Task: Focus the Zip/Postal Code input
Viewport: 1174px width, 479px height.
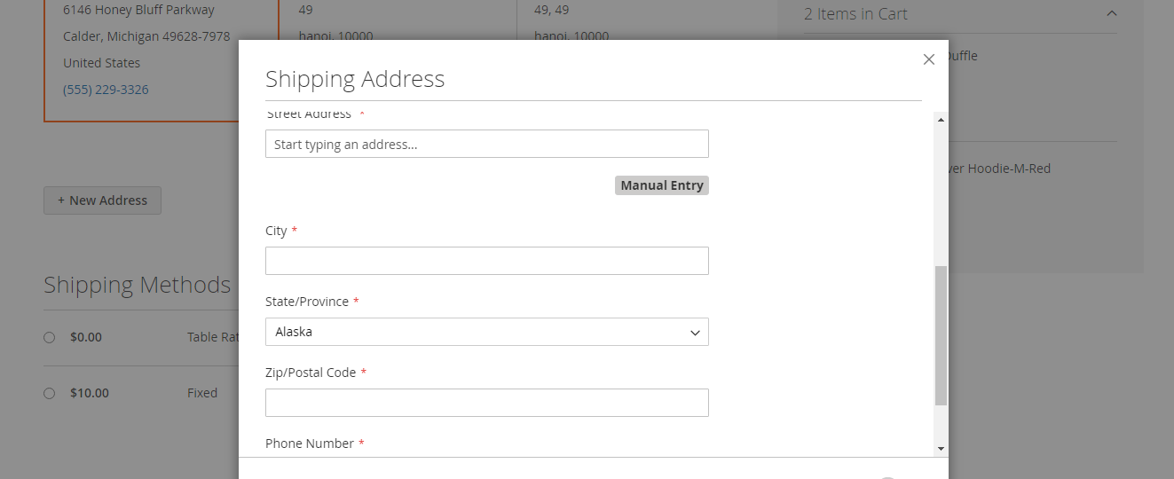Action: tap(486, 403)
